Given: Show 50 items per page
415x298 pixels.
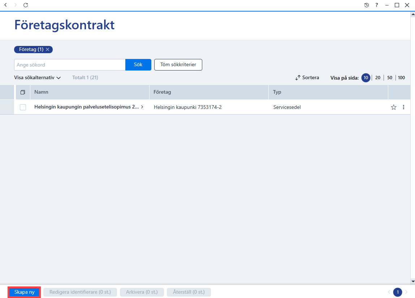Looking at the screenshot, I should pyautogui.click(x=390, y=78).
